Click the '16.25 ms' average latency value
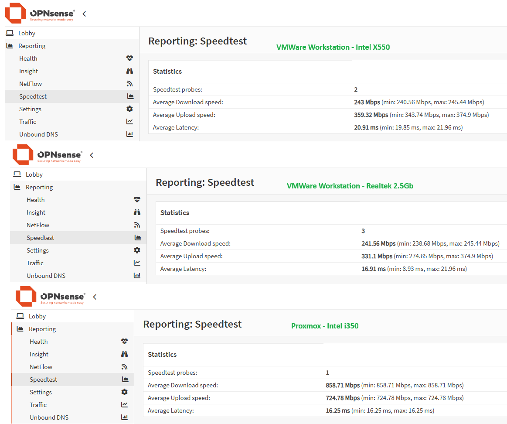 (x=337, y=410)
